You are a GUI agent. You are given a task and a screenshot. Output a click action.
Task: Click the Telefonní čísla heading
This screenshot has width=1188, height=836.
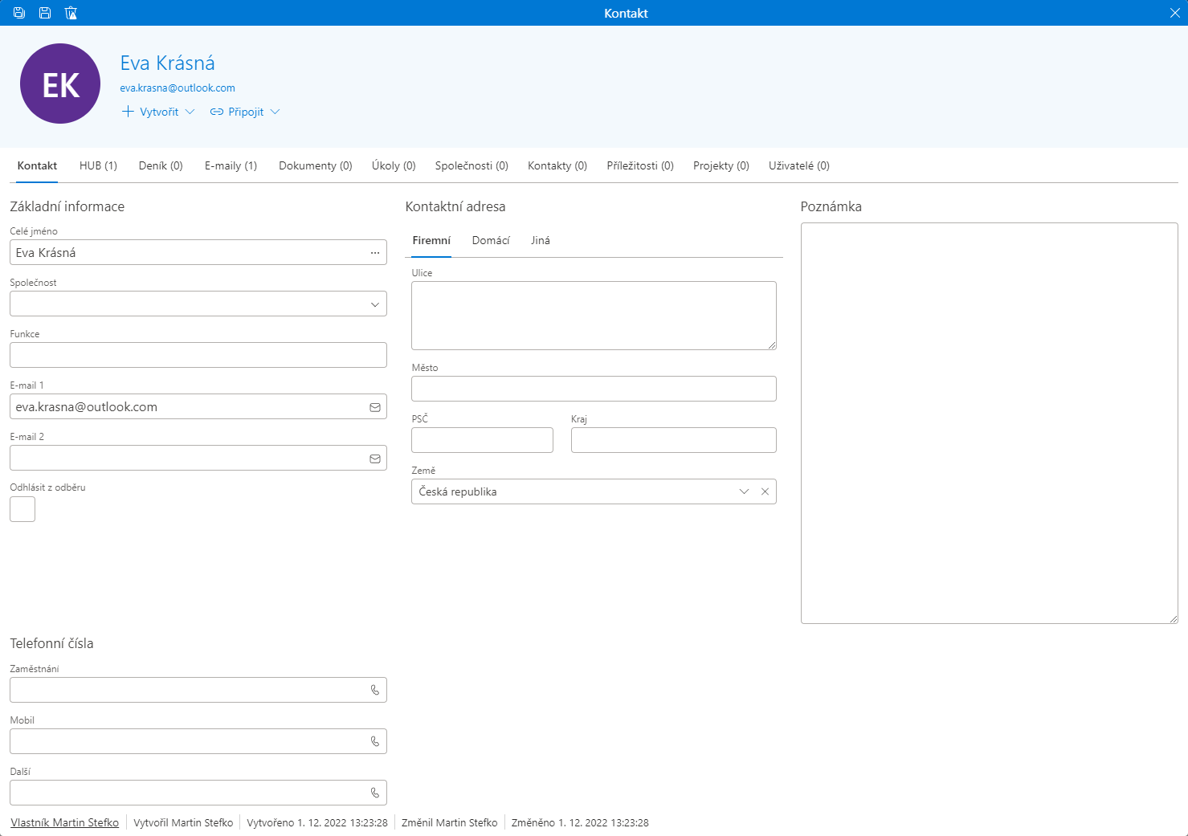point(51,643)
